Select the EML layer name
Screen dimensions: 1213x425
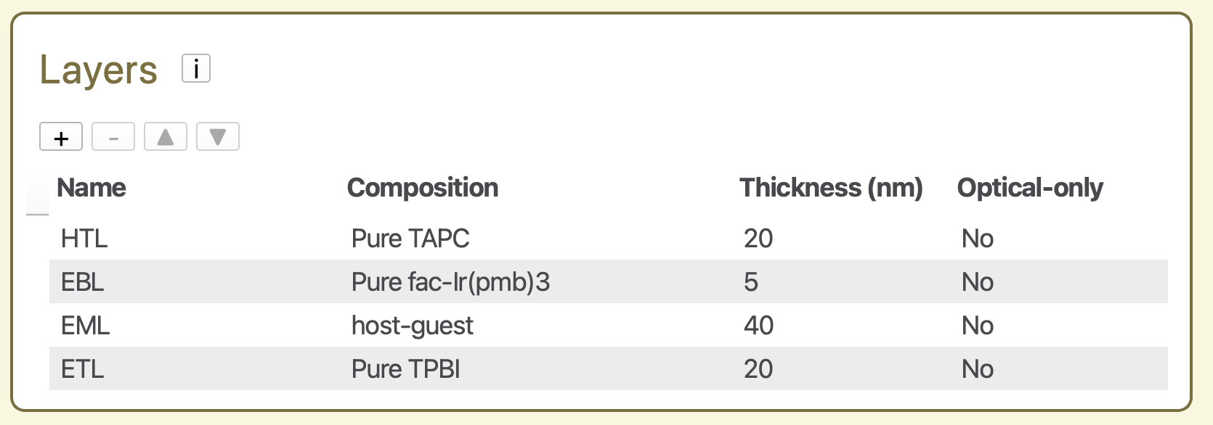86,326
